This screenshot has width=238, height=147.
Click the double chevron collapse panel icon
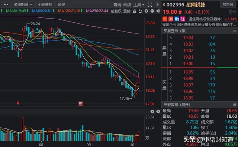158,5
